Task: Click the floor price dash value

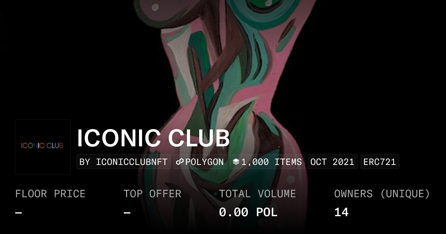Action: 19,213
